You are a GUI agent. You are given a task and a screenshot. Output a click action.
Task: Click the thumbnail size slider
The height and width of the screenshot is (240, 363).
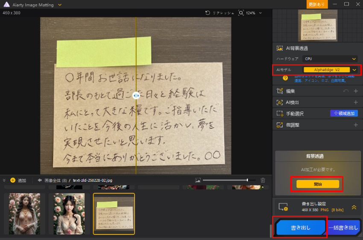(229, 180)
